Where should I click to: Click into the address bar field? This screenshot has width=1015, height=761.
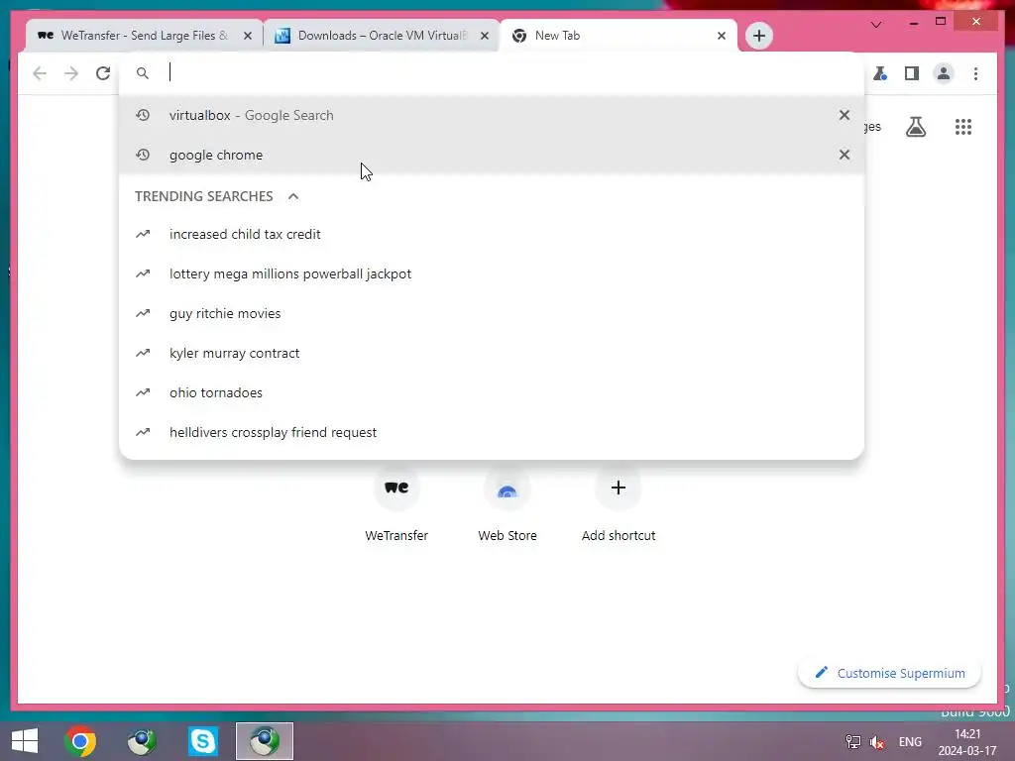pos(492,73)
